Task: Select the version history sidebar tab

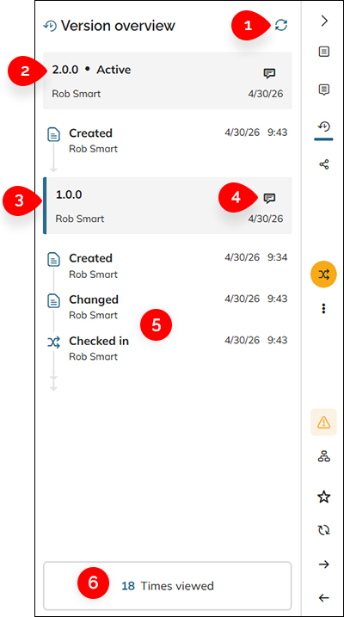Action: tap(324, 127)
